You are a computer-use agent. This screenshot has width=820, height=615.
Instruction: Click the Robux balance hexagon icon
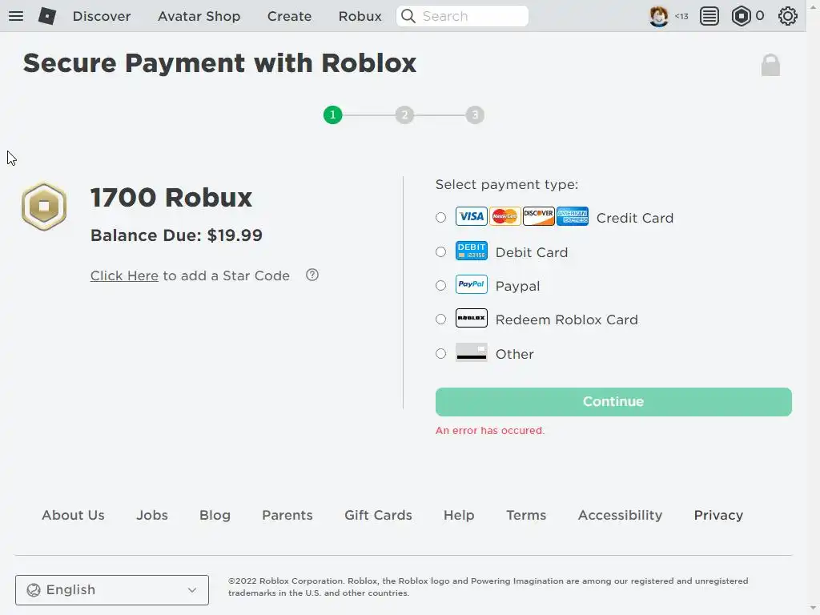(741, 16)
